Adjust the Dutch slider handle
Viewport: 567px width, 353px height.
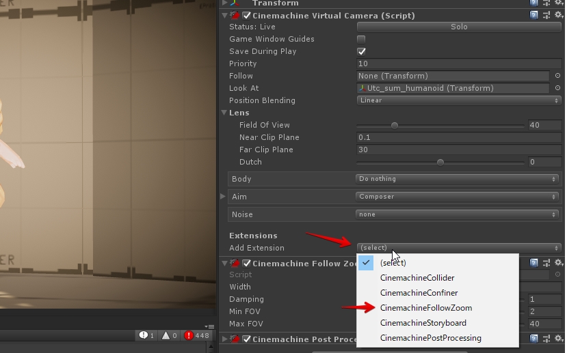coord(440,162)
